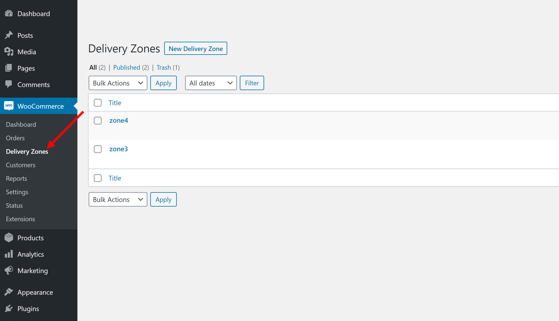Click the Dashboard gauge icon in sidebar
559x321 pixels.
(x=9, y=13)
